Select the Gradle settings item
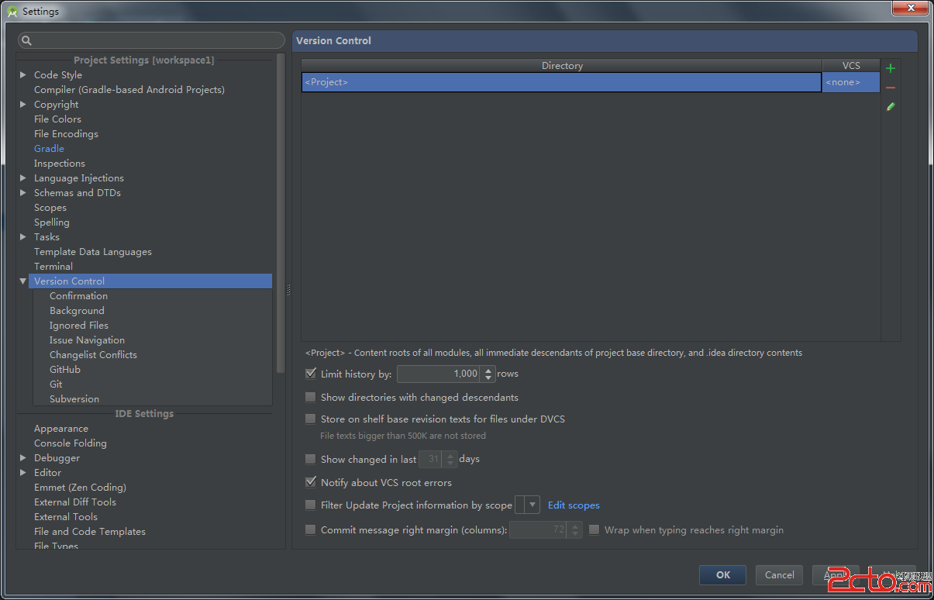Image resolution: width=934 pixels, height=600 pixels. click(49, 149)
